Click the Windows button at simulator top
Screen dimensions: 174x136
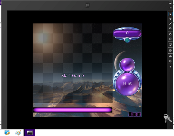[87, 5]
